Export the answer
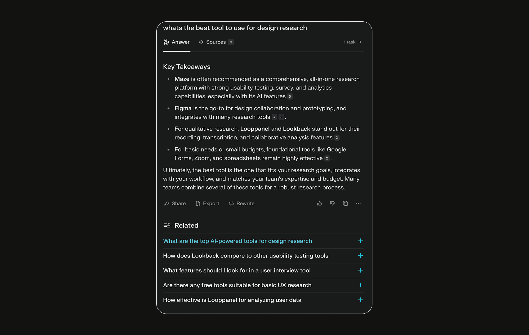529x335 pixels. coord(207,203)
